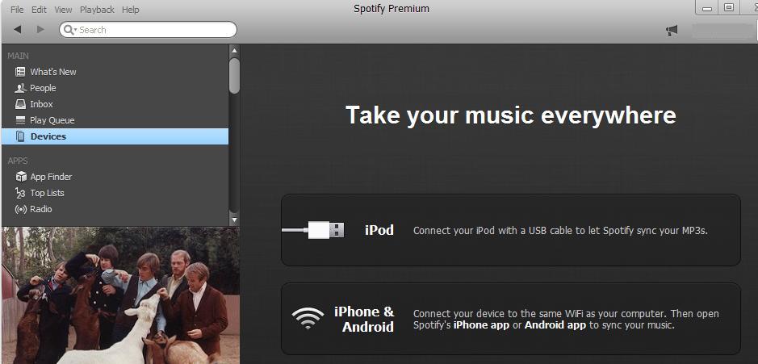Click the megaphone notifications icon
758x364 pixels.
[x=672, y=31]
